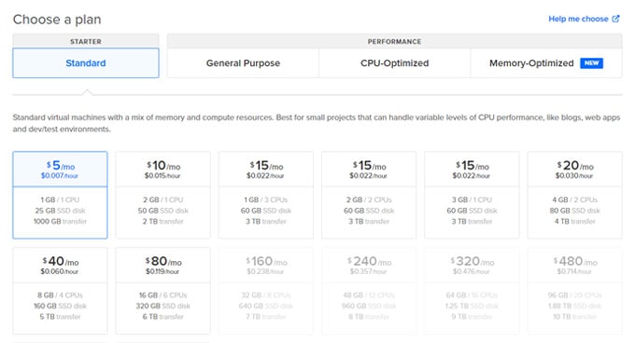Choose the $15/mo 3 GB / 1 CPU plan
The image size is (635, 343).
(472, 195)
